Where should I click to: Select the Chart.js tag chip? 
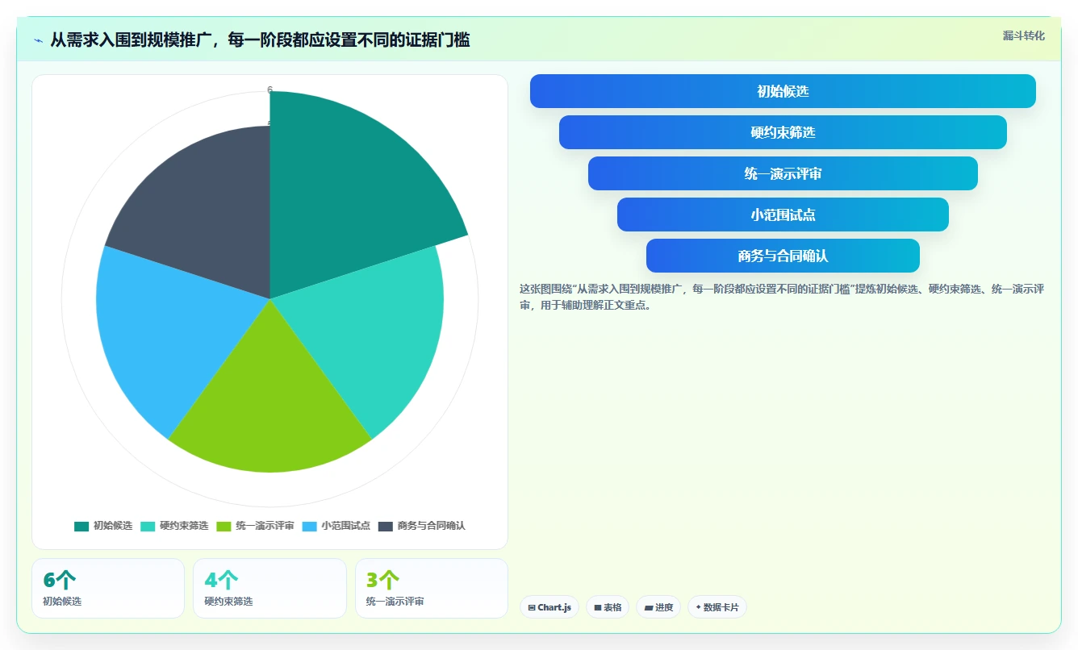pyautogui.click(x=549, y=607)
